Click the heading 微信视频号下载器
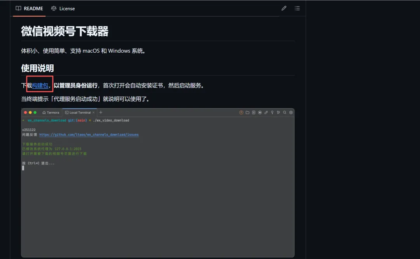This screenshot has width=420, height=259. click(65, 31)
